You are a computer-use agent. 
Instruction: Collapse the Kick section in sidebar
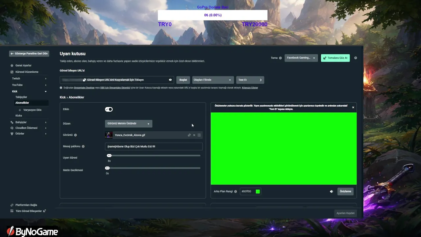46,92
